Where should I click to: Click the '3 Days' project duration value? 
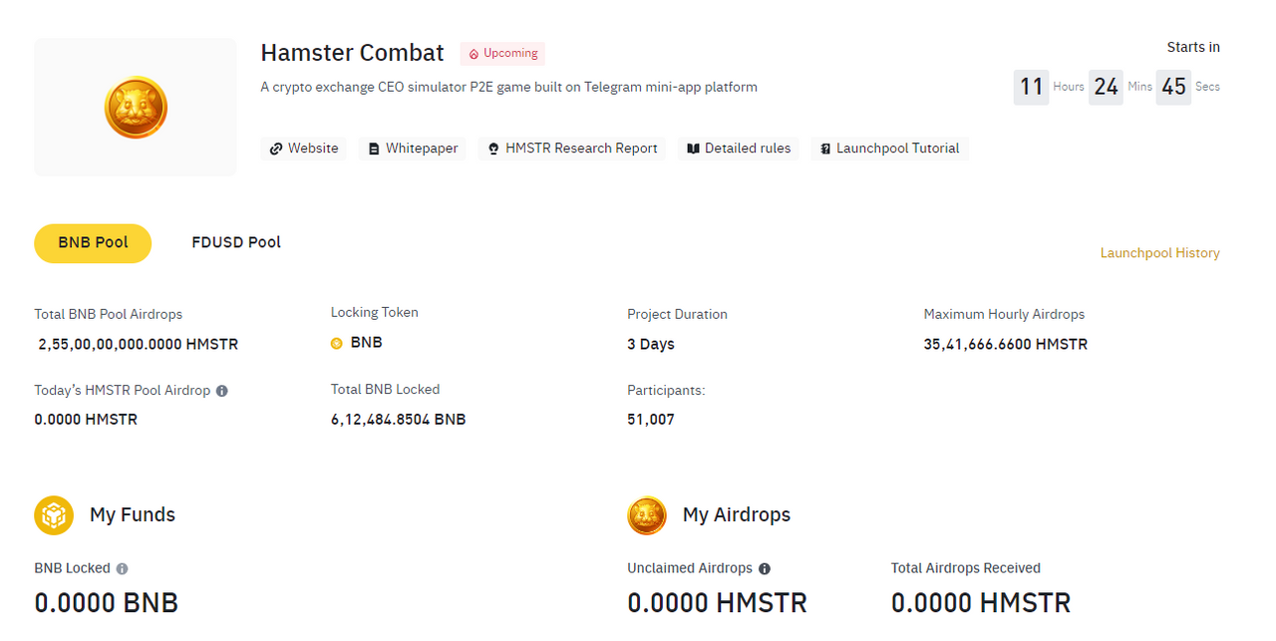[651, 345]
